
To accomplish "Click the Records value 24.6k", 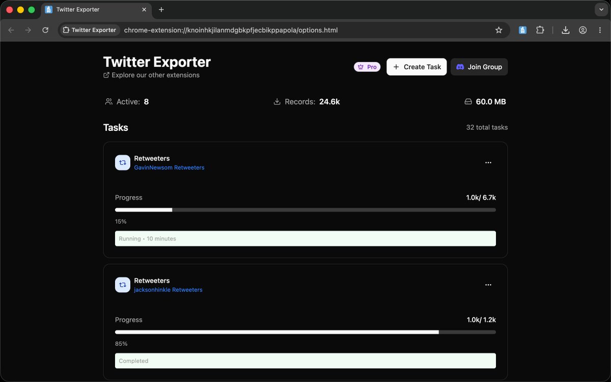I will 329,102.
